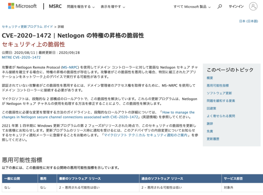
Task: Click the Microsoft logo
Action: [22, 6]
